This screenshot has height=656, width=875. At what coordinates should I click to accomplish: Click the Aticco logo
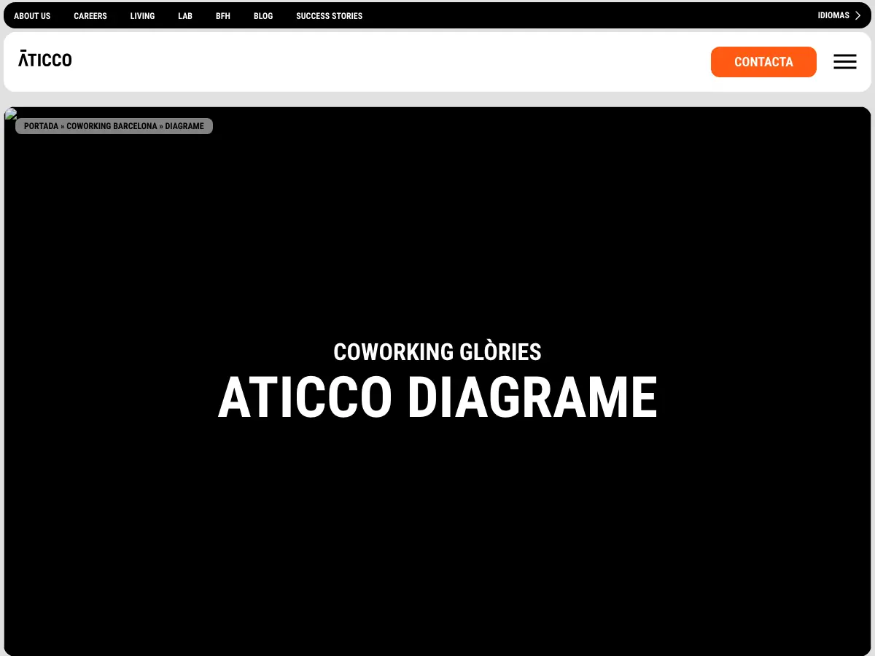[x=45, y=59]
